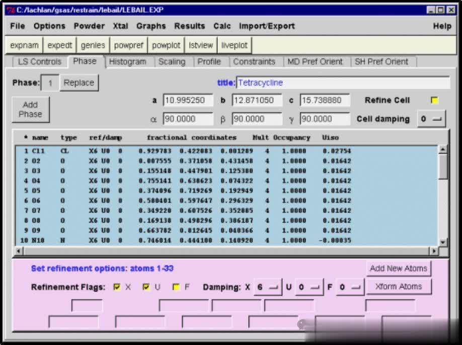
Task: Expand the F damping dropdown
Action: pyautogui.click(x=350, y=287)
